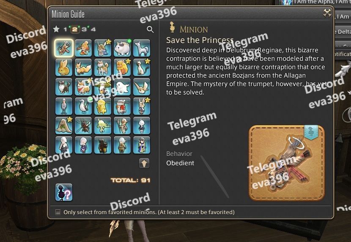Screen dimensions: 351x242
Task: Open minion page 4
Action: click(x=93, y=29)
